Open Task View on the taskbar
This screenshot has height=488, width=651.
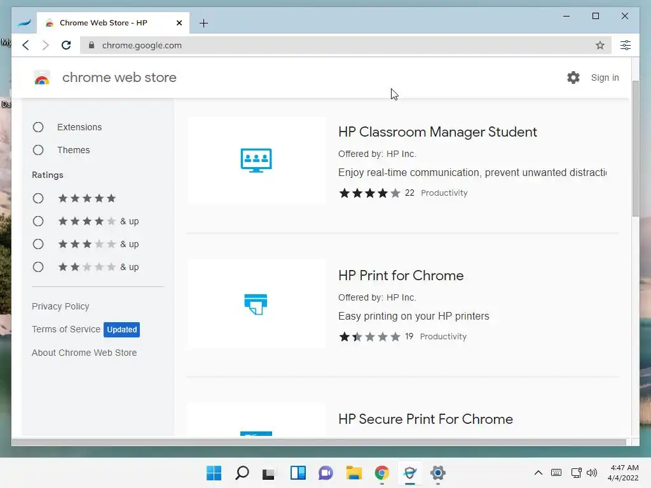pos(269,473)
